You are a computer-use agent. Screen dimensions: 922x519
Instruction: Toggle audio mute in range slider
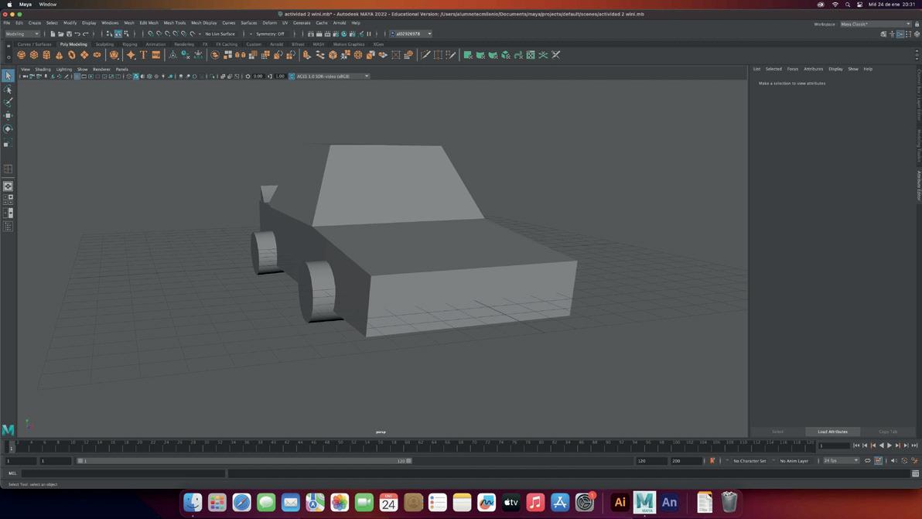point(893,461)
